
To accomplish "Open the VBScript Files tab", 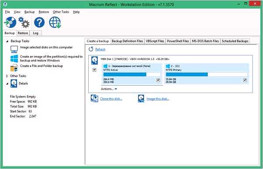I will point(155,41).
